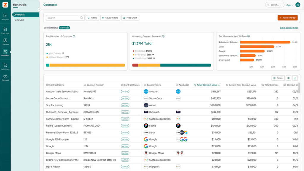Sort by Contract Name column header
This screenshot has width=304, height=171.
pyautogui.click(x=55, y=85)
